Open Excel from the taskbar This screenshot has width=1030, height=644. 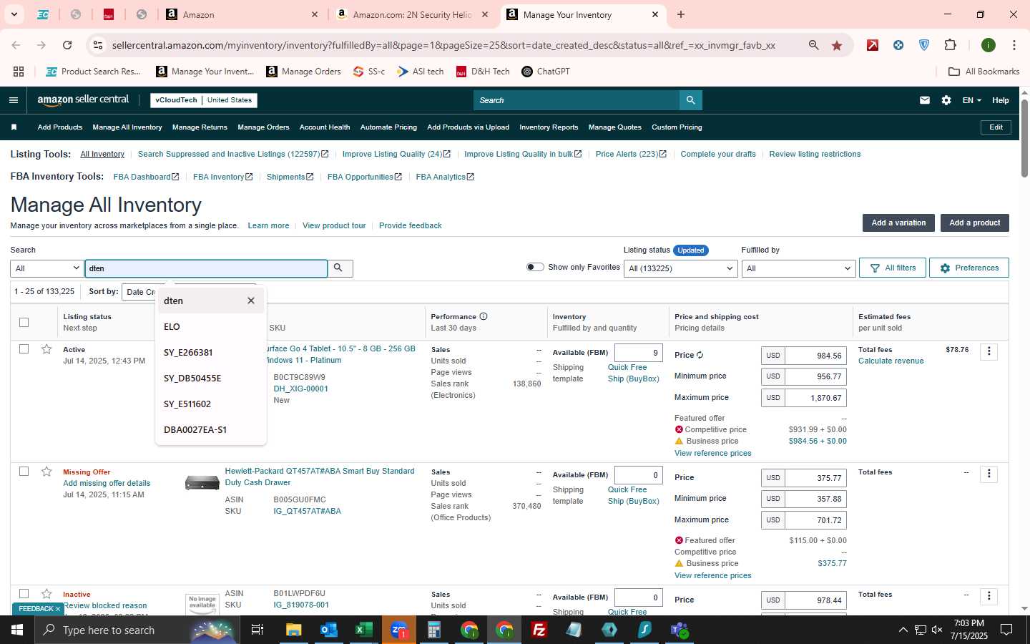[363, 630]
